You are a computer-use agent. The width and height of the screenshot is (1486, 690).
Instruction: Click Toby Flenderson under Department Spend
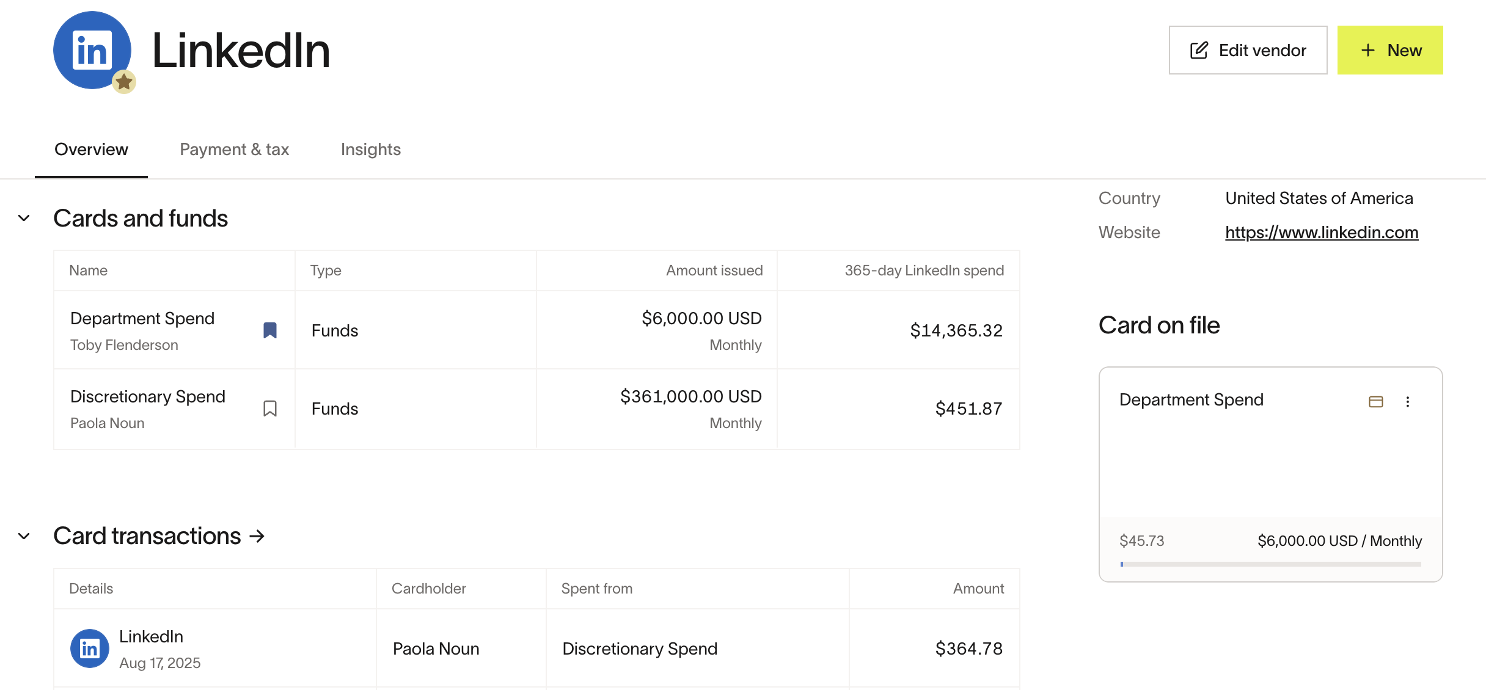124,345
